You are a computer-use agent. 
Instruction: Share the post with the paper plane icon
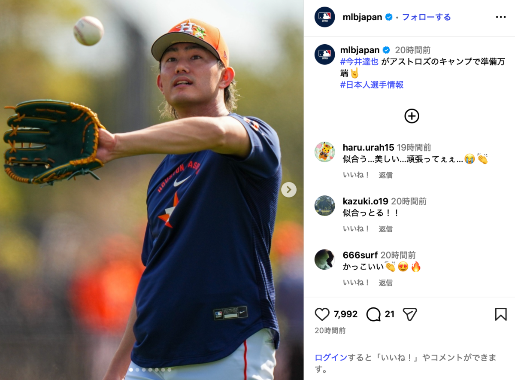click(x=410, y=314)
